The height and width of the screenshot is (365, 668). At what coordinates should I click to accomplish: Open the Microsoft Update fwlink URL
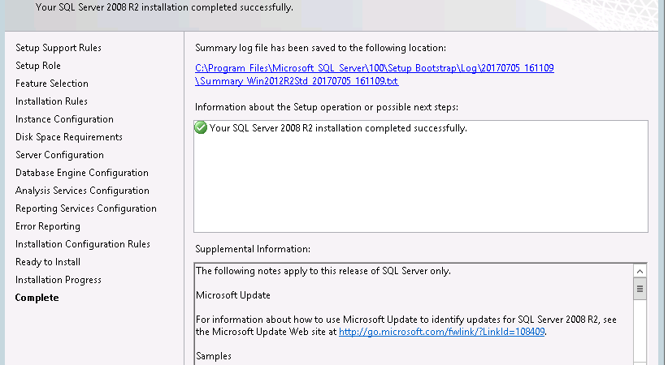[442, 332]
